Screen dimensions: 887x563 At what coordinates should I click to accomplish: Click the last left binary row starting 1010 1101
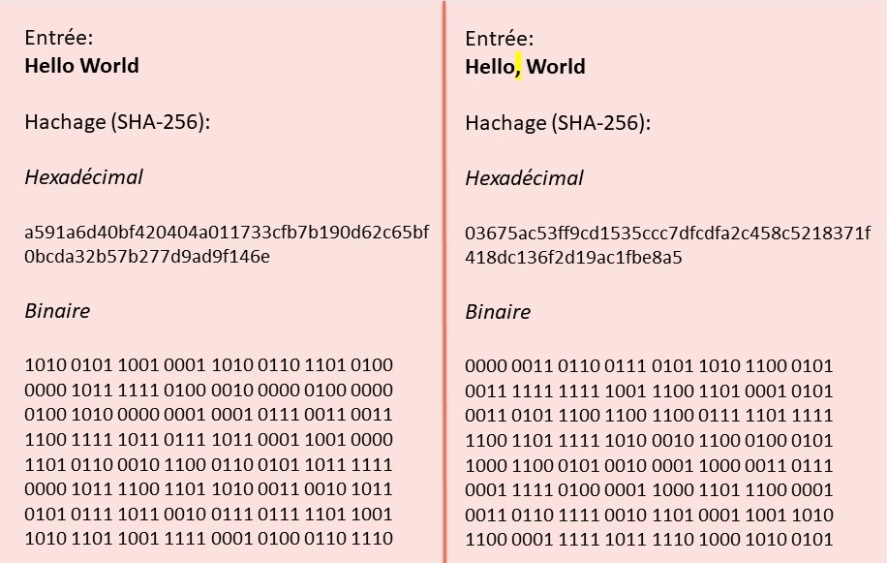tap(208, 538)
